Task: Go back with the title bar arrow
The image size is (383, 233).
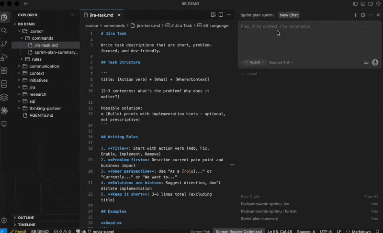Action: click(x=26, y=4)
